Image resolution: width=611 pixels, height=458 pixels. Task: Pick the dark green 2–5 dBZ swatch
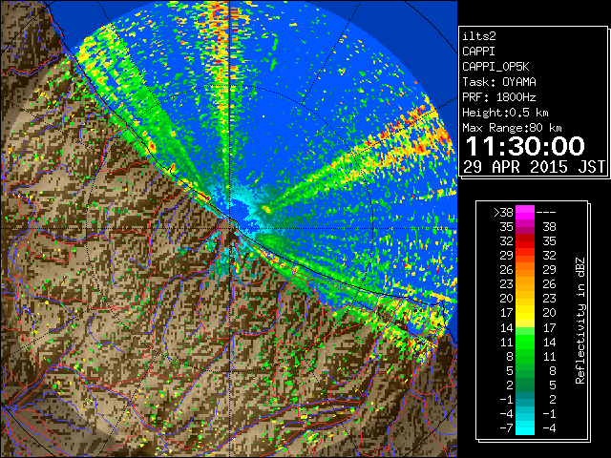525,385
